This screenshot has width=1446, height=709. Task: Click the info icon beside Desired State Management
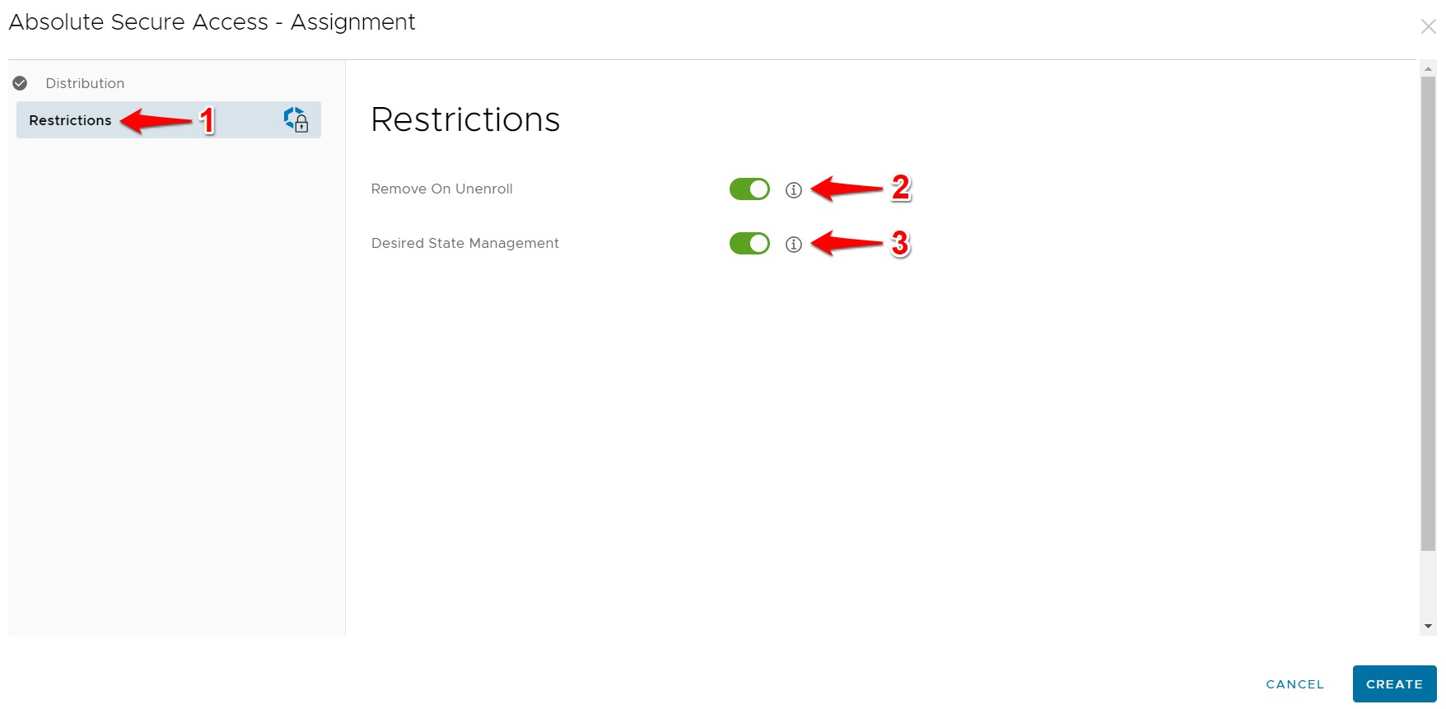click(794, 245)
